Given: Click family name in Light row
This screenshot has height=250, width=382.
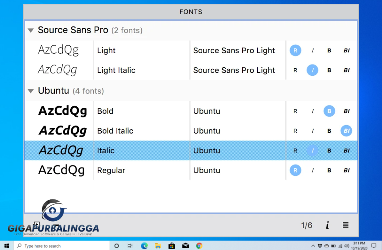Looking at the screenshot, I should point(234,50).
